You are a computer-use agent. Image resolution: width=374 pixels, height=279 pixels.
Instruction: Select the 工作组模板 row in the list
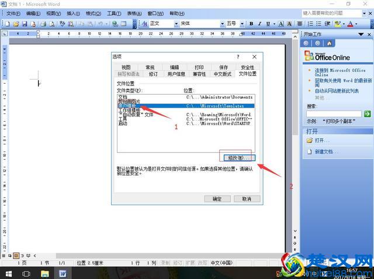(x=186, y=111)
